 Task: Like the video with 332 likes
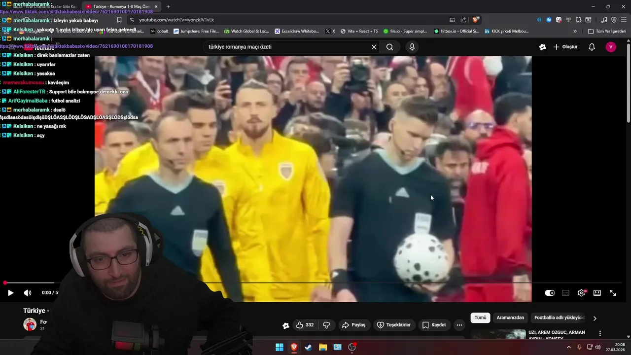point(305,325)
